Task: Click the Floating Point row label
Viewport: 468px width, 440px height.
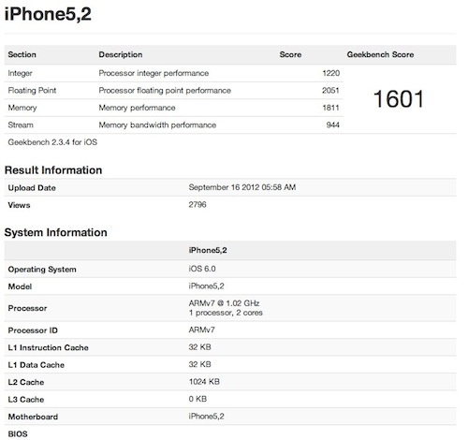Action: pyautogui.click(x=32, y=91)
